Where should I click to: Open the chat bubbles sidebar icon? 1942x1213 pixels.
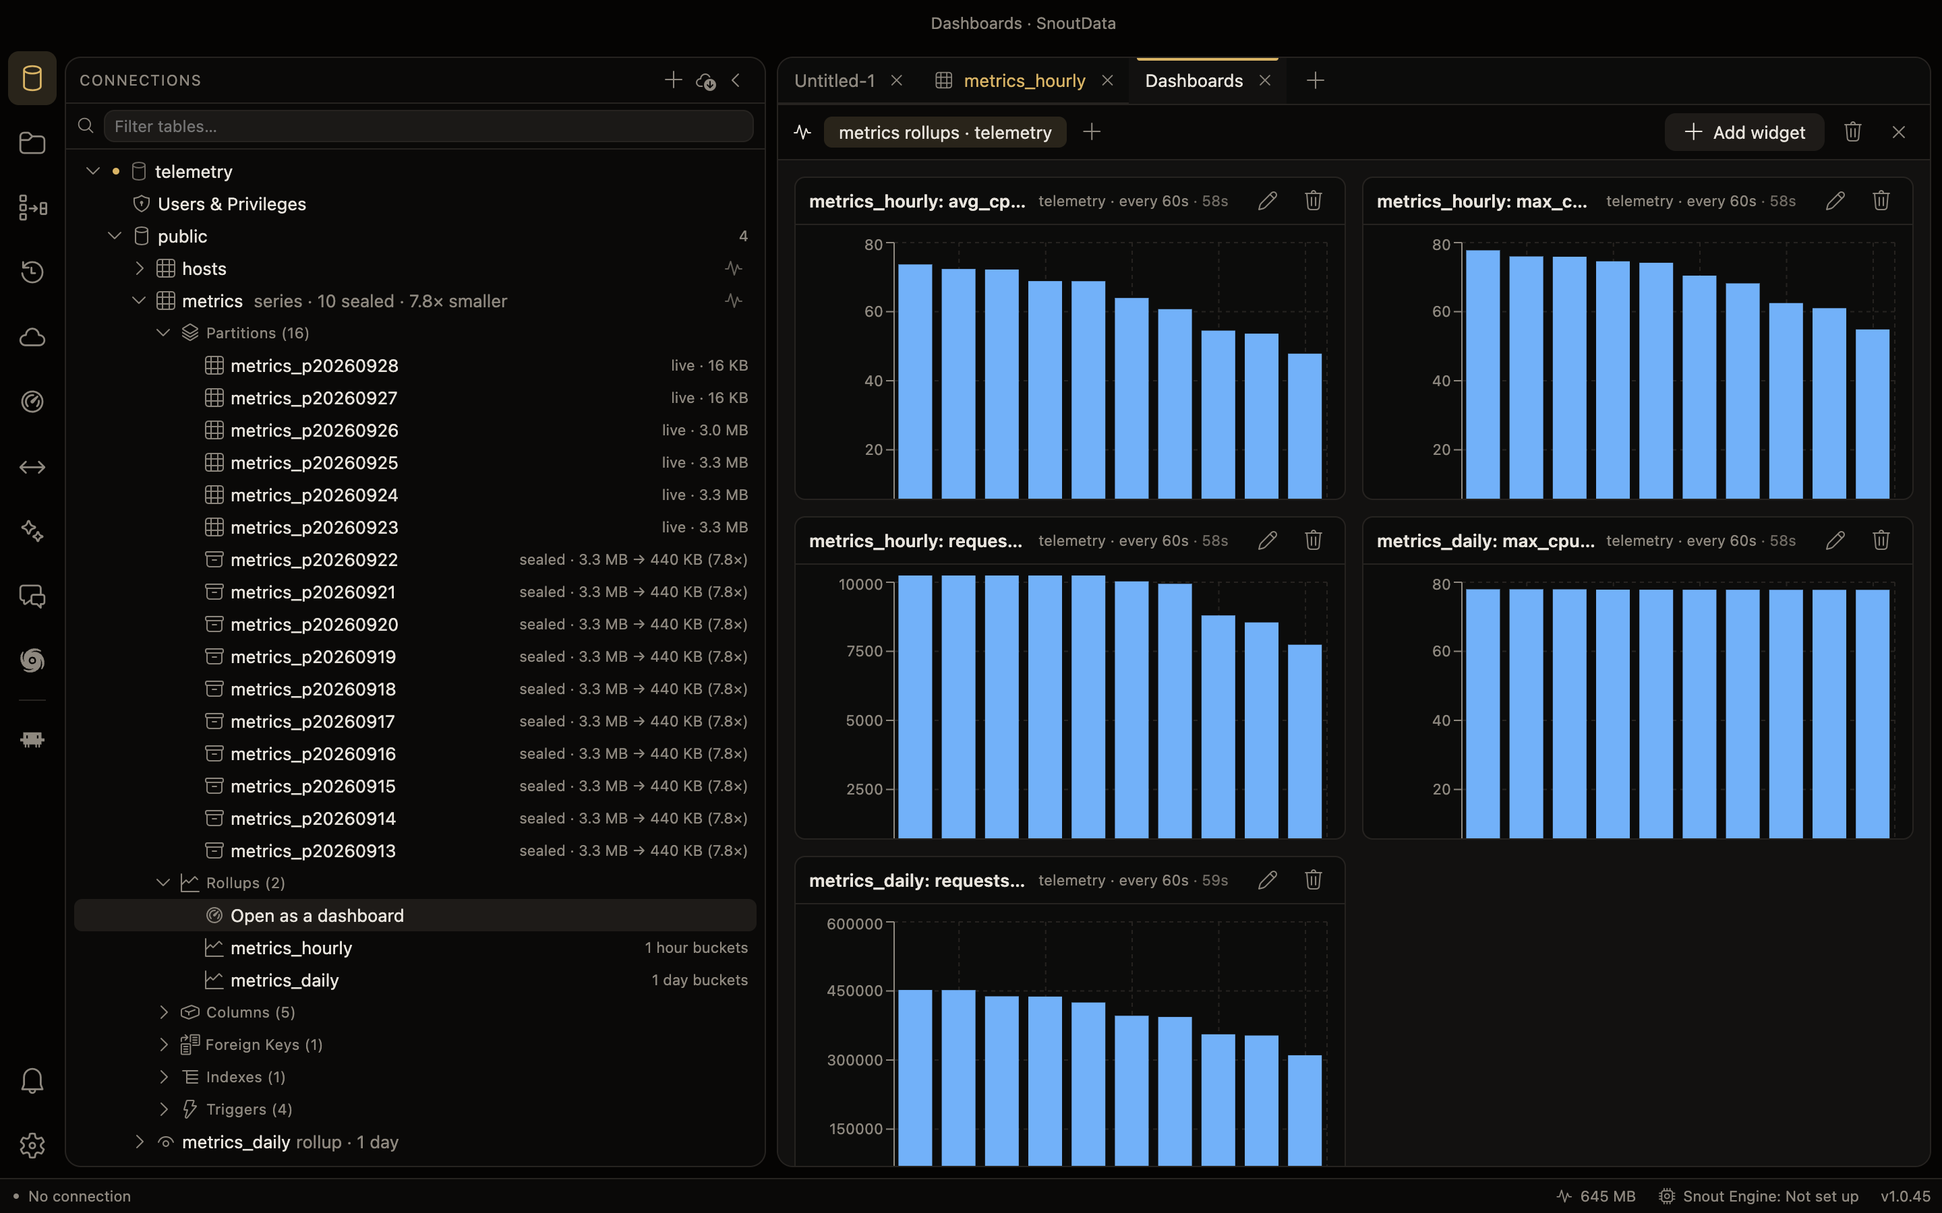[x=32, y=596]
